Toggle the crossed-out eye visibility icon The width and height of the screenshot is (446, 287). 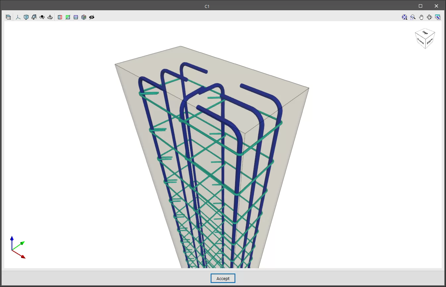pyautogui.click(x=92, y=17)
